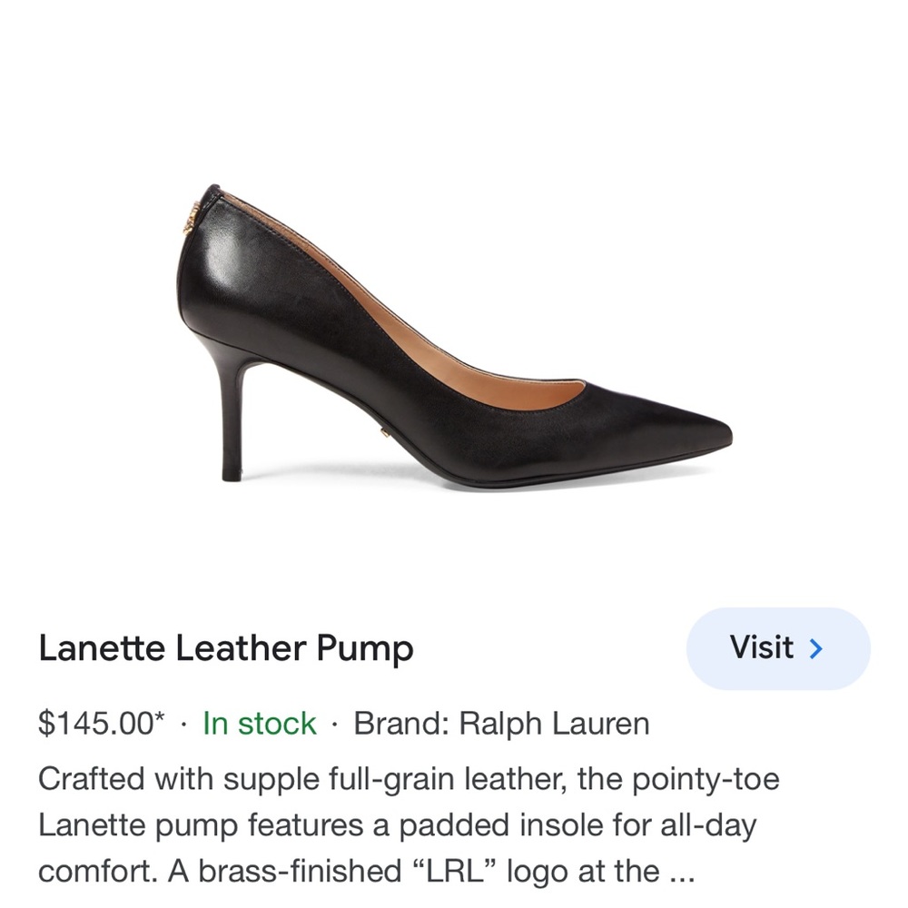This screenshot has height=908, width=908.
Task: Click the separator dot before Brand
Action: tap(332, 724)
